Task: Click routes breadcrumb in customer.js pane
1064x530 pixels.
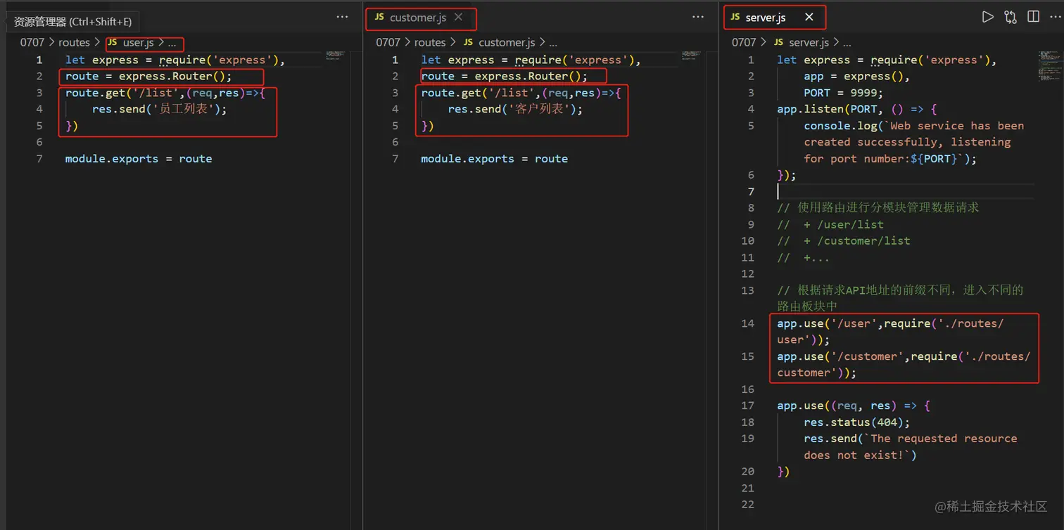Action: 430,42
